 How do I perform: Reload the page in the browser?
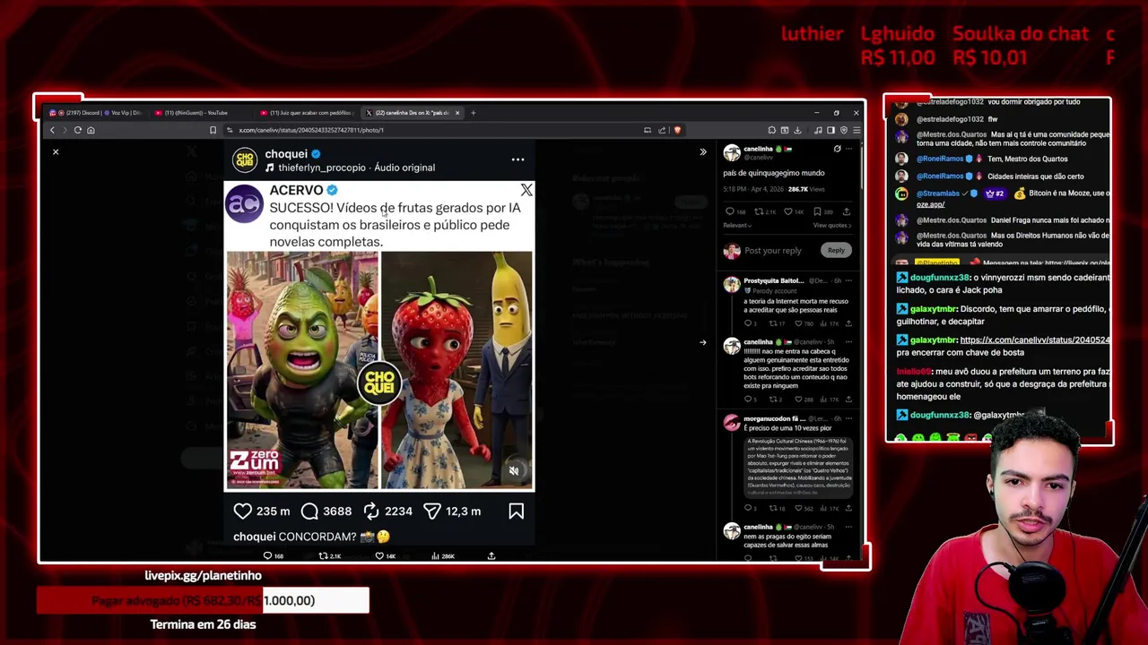(78, 130)
